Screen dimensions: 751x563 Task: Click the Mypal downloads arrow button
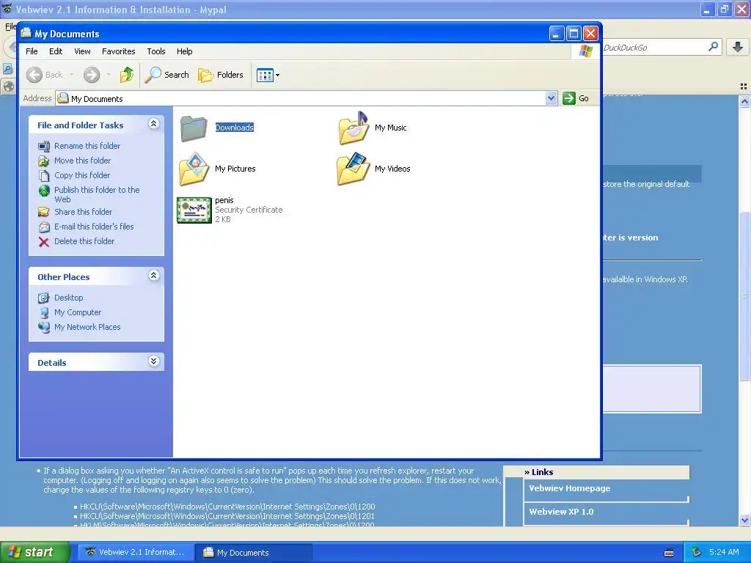[738, 47]
